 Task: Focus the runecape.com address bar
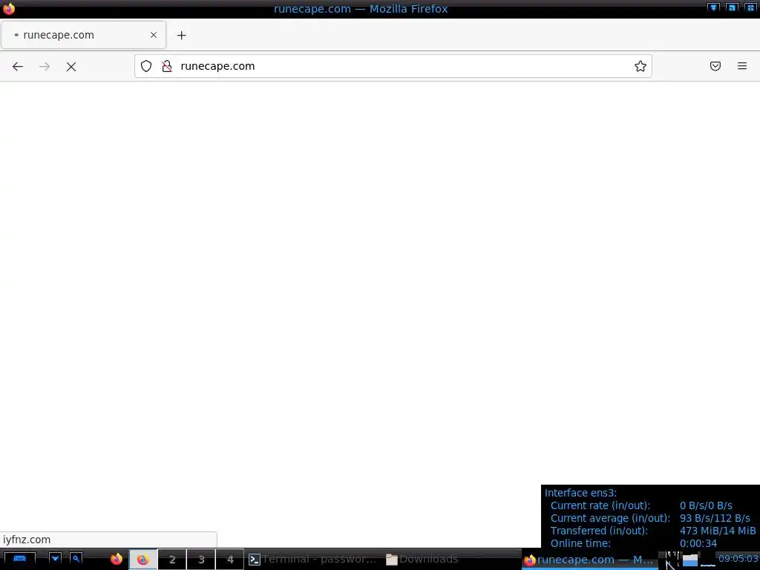click(393, 66)
